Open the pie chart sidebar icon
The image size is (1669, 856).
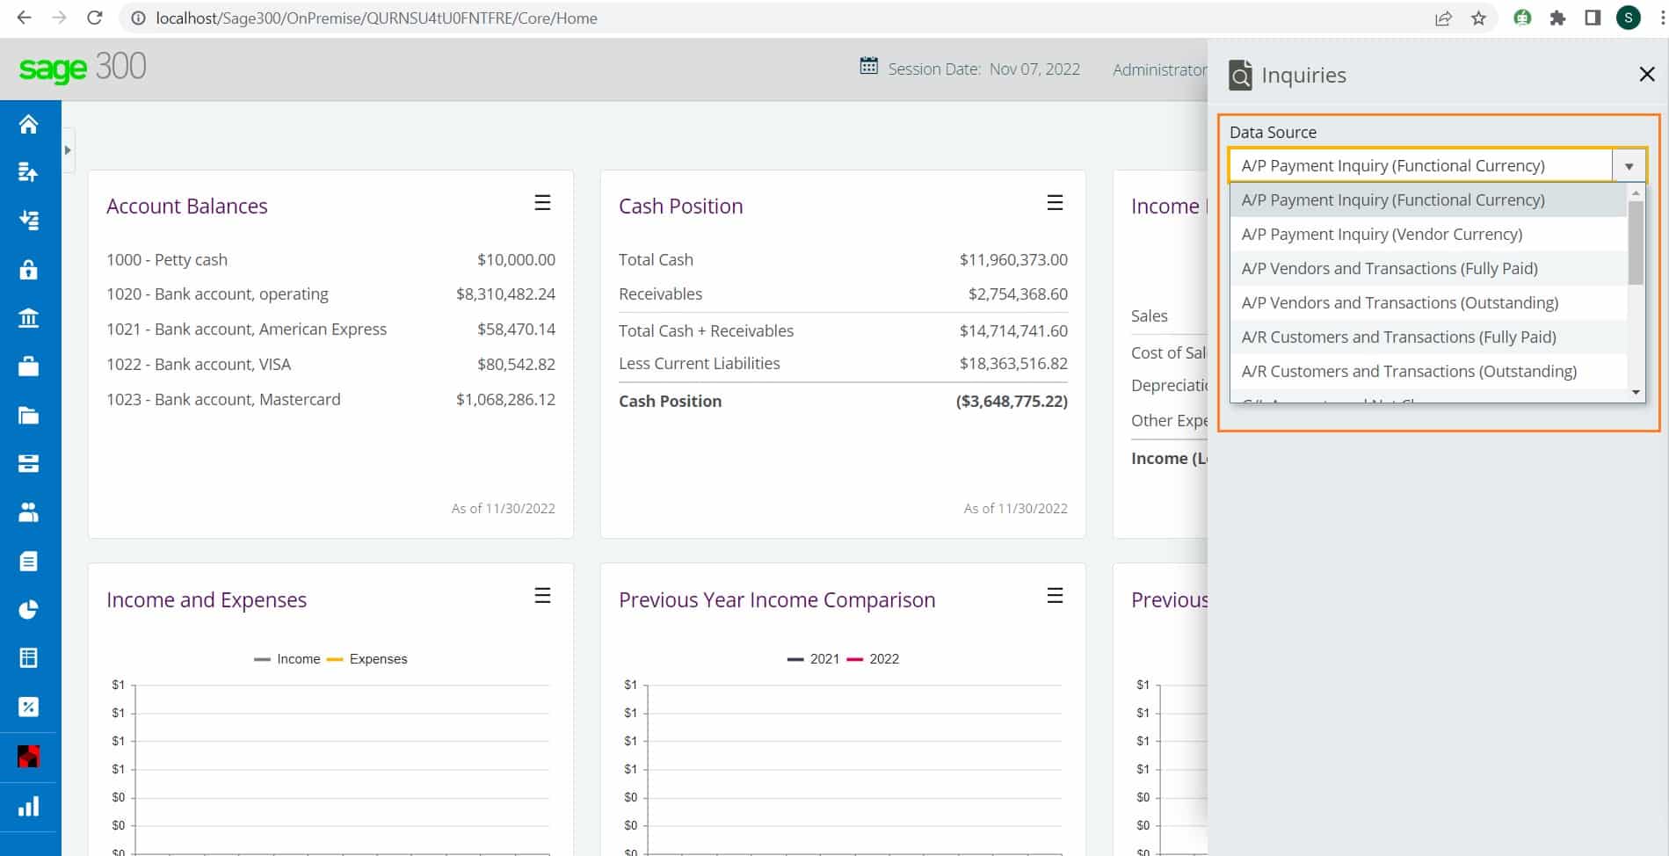click(x=28, y=609)
